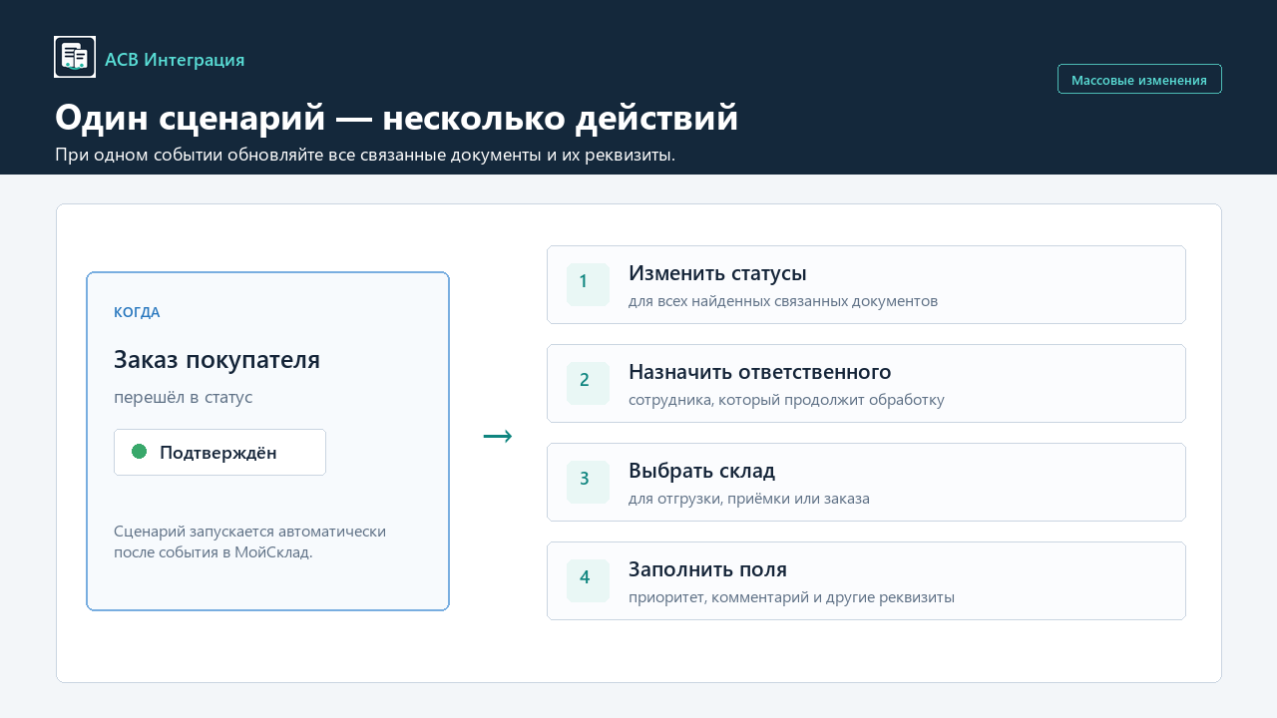Click the Сценарий запускается автоматически note
1277x718 pixels.
coord(249,541)
